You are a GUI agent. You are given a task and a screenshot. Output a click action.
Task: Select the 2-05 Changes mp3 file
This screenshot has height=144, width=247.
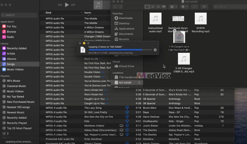coord(184,63)
